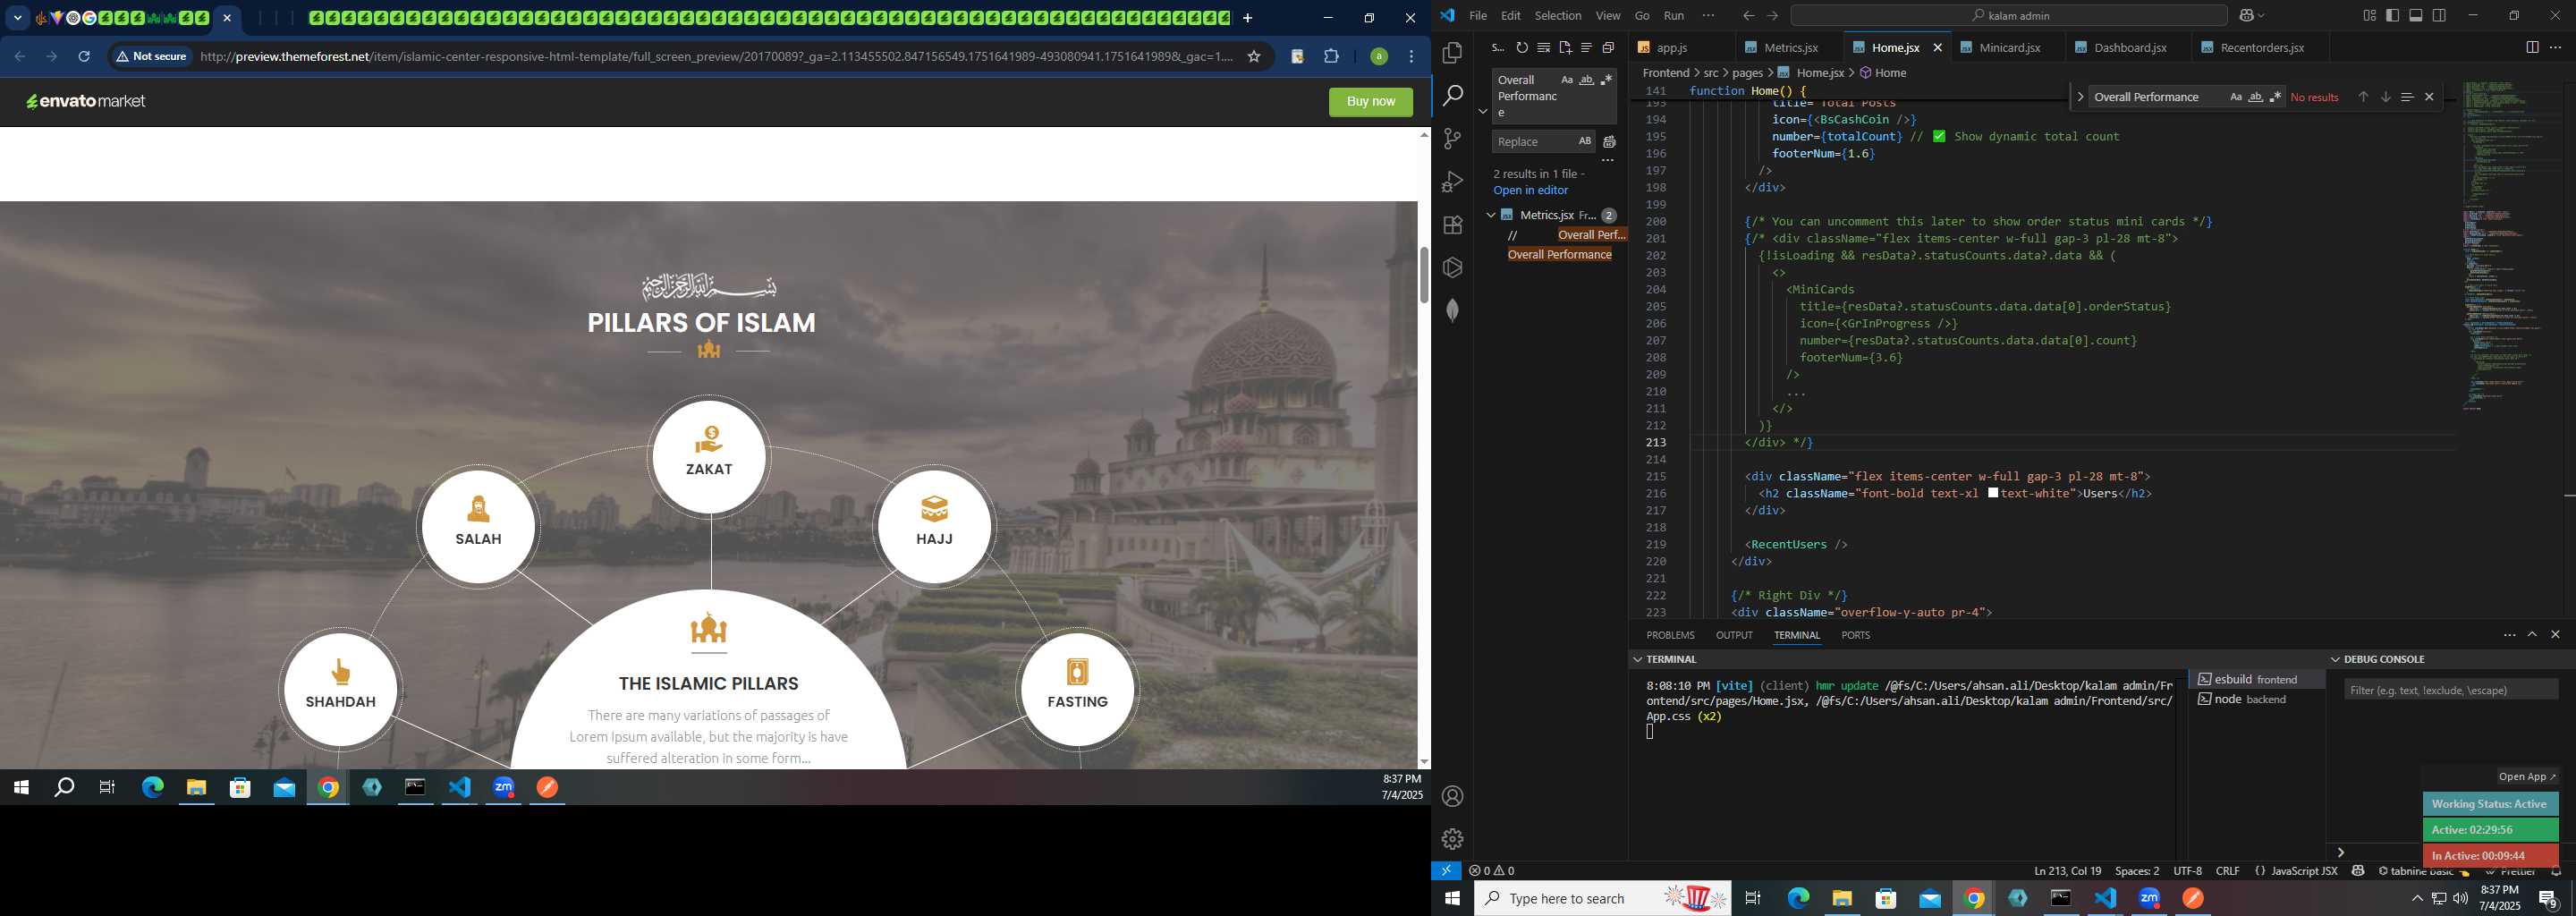
Task: Toggle Use Regular Expression in sidebar search
Action: tap(1606, 80)
